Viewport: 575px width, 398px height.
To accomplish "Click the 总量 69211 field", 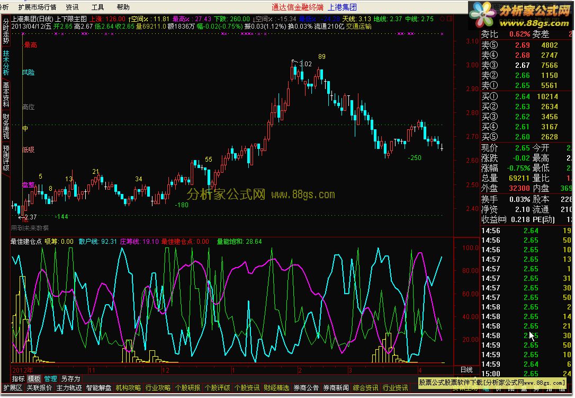I will click(x=505, y=178).
